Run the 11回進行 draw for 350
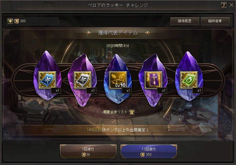The width and height of the screenshot is (236, 165). click(x=149, y=151)
